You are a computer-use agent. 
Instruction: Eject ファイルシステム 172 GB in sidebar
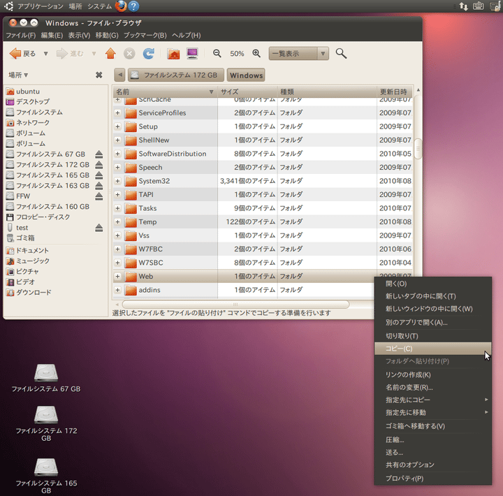coord(99,165)
